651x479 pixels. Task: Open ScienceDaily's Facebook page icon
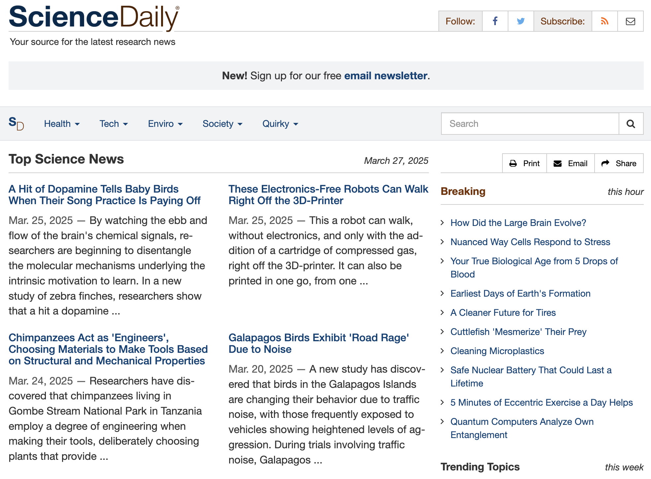pyautogui.click(x=495, y=21)
